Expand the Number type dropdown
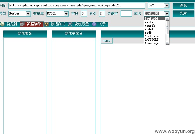195x134 pixels. [x=28, y=14]
